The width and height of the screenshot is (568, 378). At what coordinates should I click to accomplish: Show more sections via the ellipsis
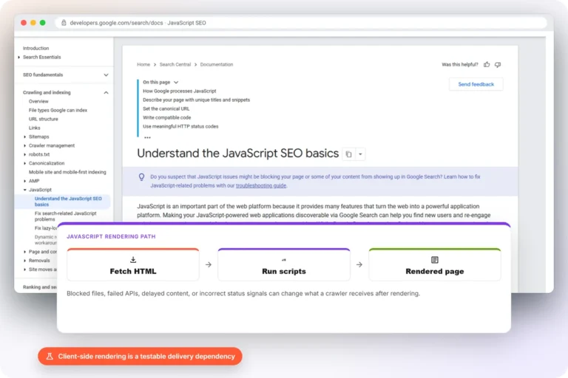point(147,137)
